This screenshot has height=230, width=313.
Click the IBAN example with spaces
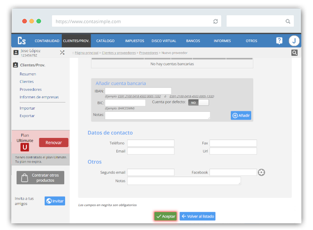pyautogui.click(x=139, y=97)
